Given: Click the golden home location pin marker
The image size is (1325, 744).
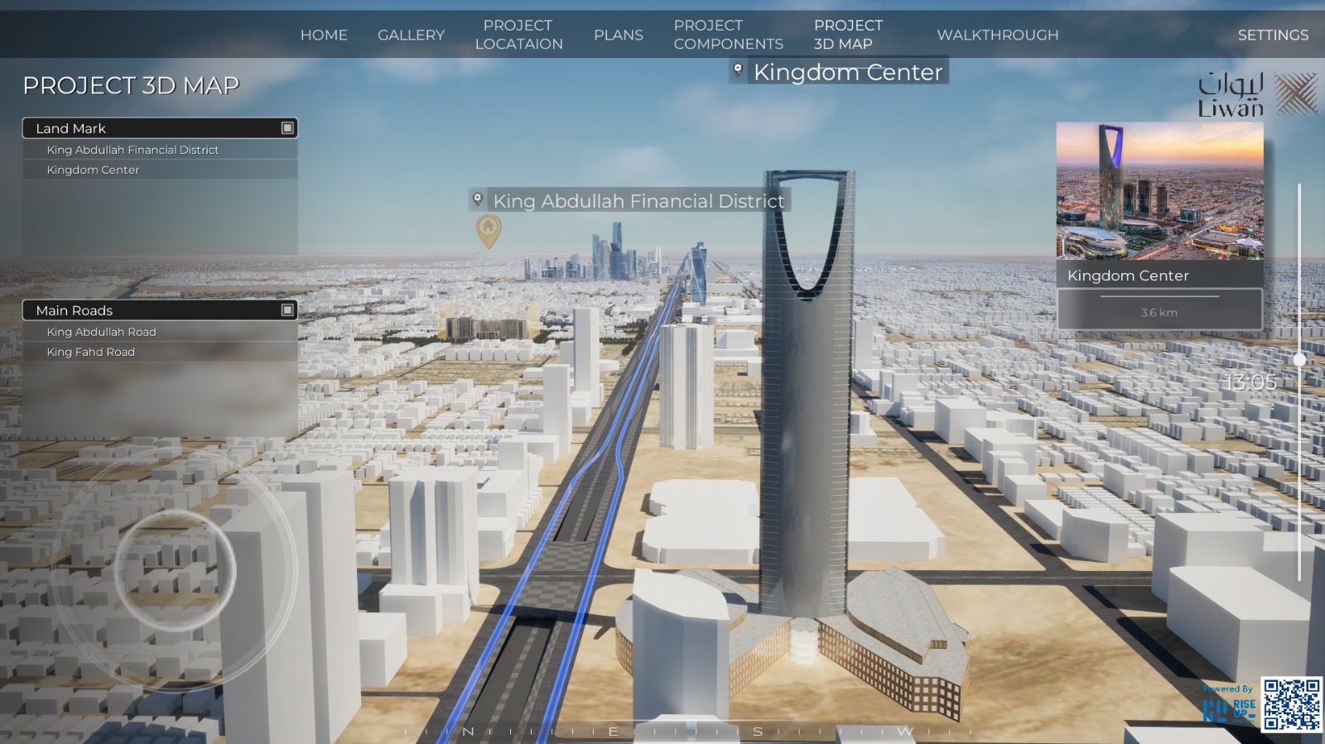Looking at the screenshot, I should pyautogui.click(x=489, y=229).
